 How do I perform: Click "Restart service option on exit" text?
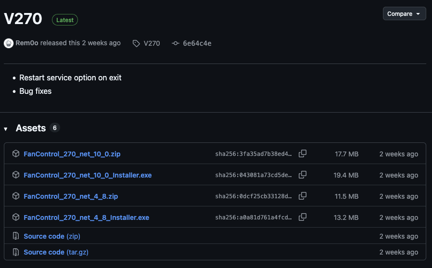pos(70,77)
